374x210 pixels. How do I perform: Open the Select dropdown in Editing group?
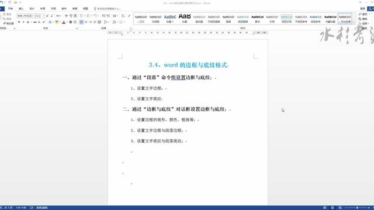tap(364, 23)
